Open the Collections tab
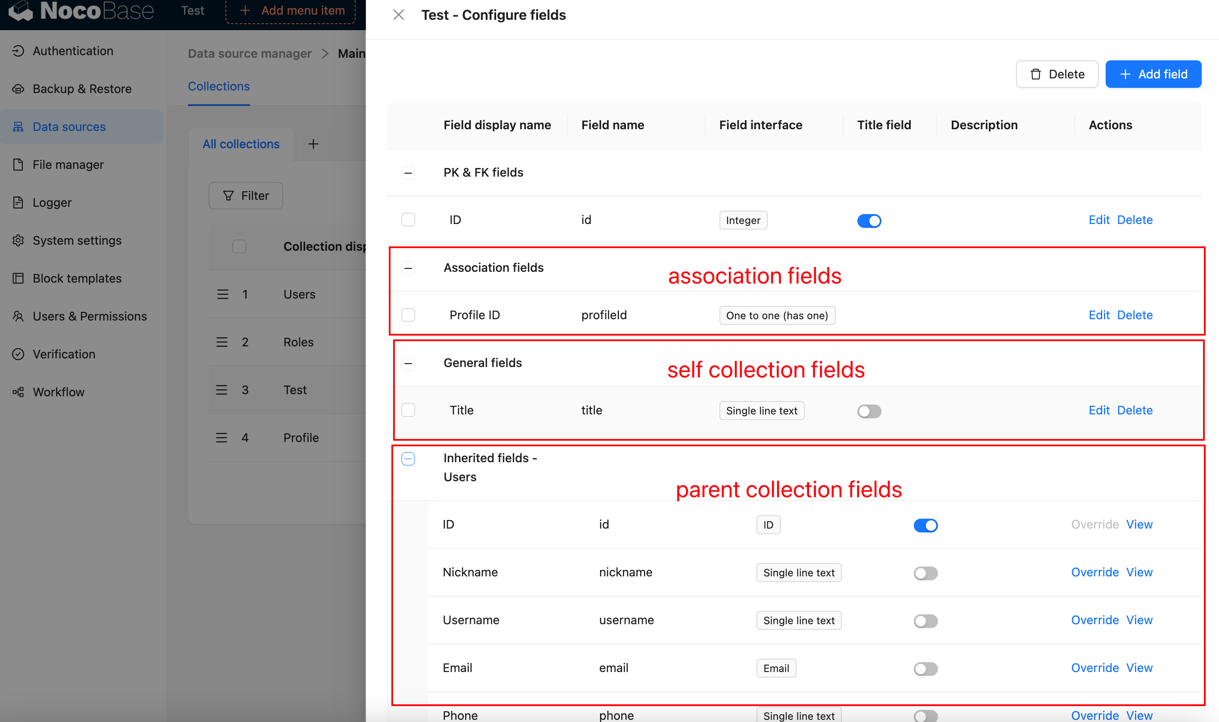 [219, 86]
